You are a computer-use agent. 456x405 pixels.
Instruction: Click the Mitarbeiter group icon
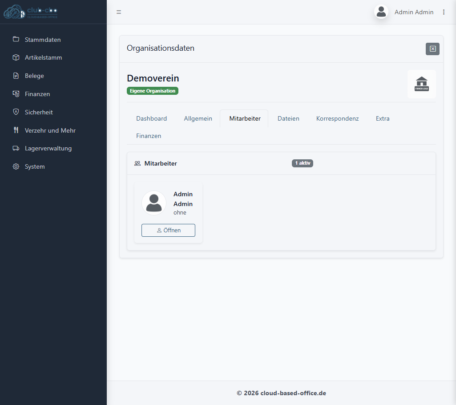[x=137, y=163]
